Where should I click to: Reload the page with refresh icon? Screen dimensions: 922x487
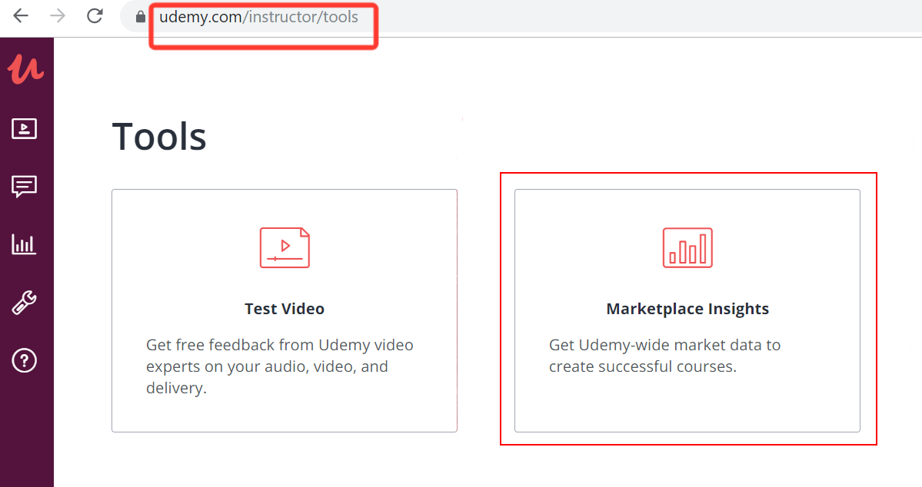tap(95, 16)
